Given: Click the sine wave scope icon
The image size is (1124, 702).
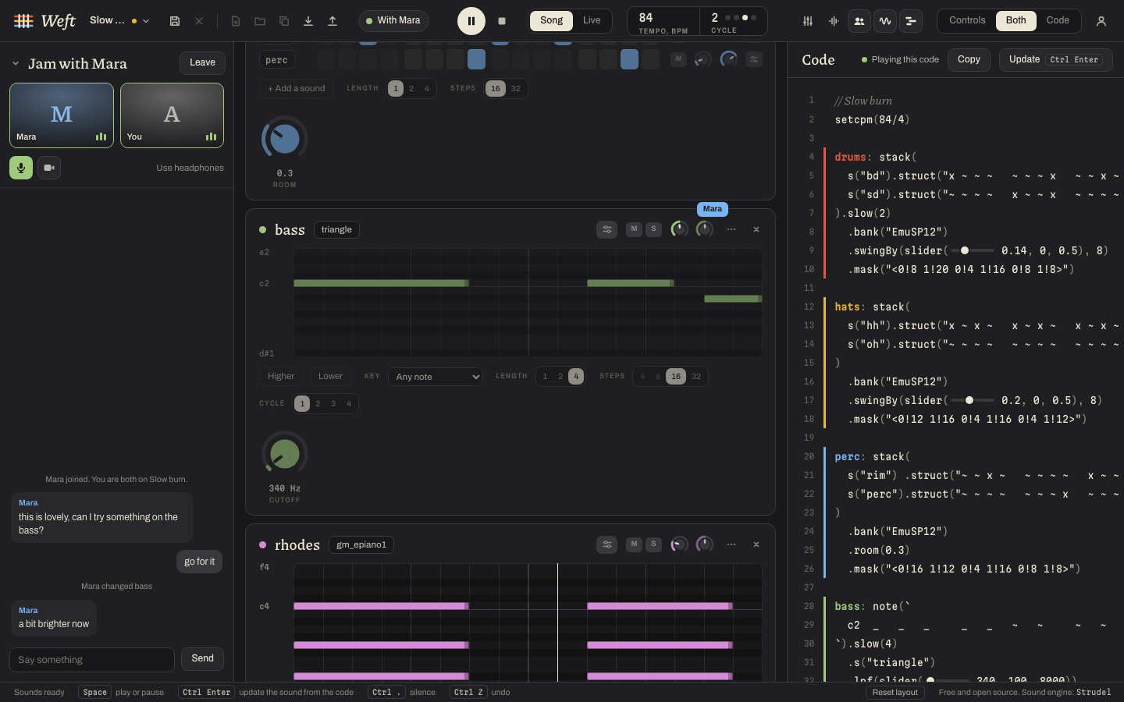Looking at the screenshot, I should click(885, 21).
